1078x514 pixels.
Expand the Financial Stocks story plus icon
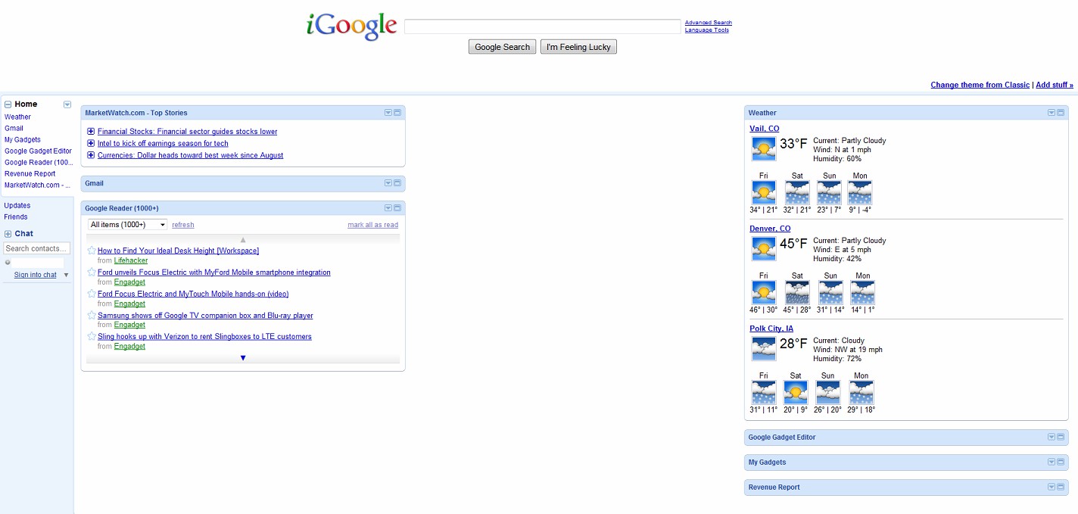pyautogui.click(x=91, y=131)
